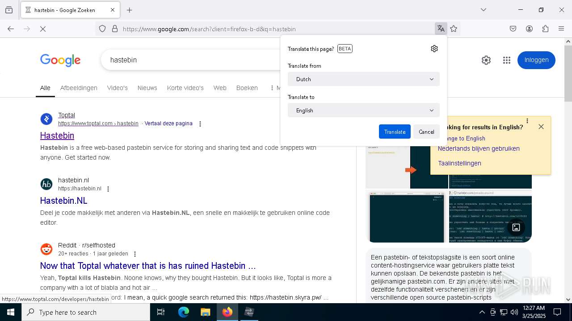Cancel the translation popup
This screenshot has width=572, height=321.
426,132
